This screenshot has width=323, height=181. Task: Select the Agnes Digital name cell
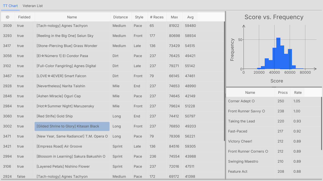coord(72,66)
